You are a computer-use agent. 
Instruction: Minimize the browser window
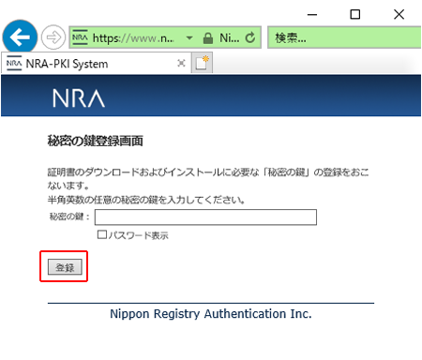(x=312, y=14)
